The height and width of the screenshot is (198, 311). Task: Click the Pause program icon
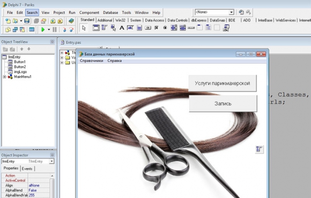coord(55,29)
